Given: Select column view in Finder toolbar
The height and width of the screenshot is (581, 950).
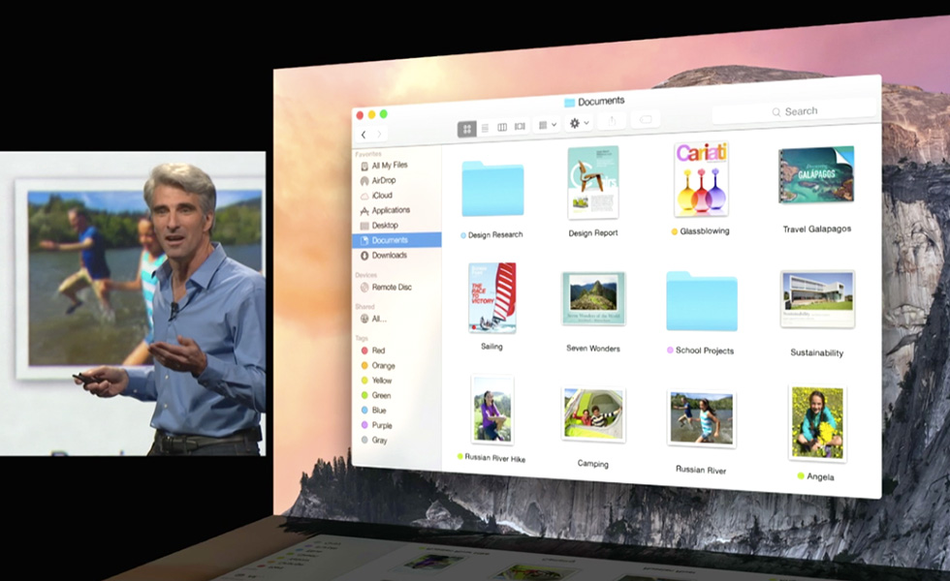Looking at the screenshot, I should (x=502, y=127).
